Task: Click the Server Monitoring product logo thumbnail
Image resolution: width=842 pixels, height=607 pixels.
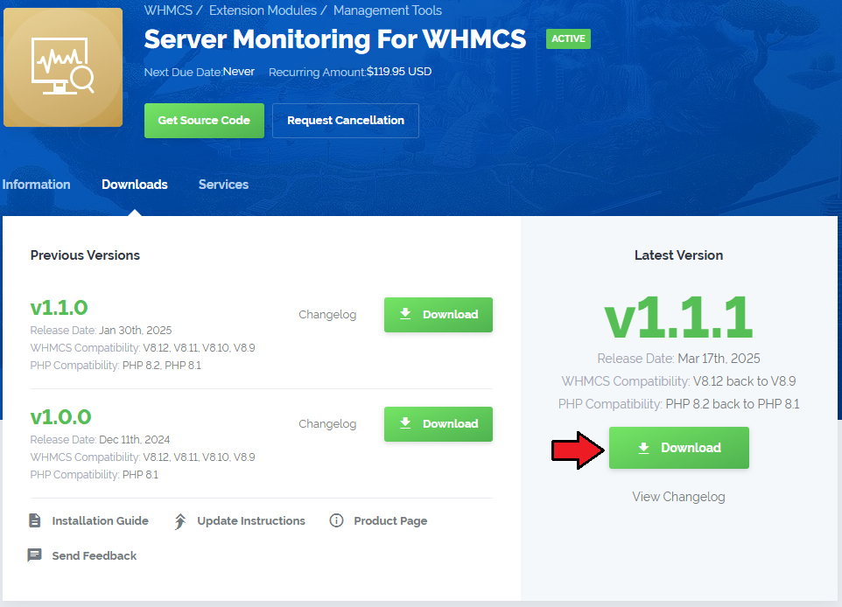Action: pyautogui.click(x=63, y=67)
